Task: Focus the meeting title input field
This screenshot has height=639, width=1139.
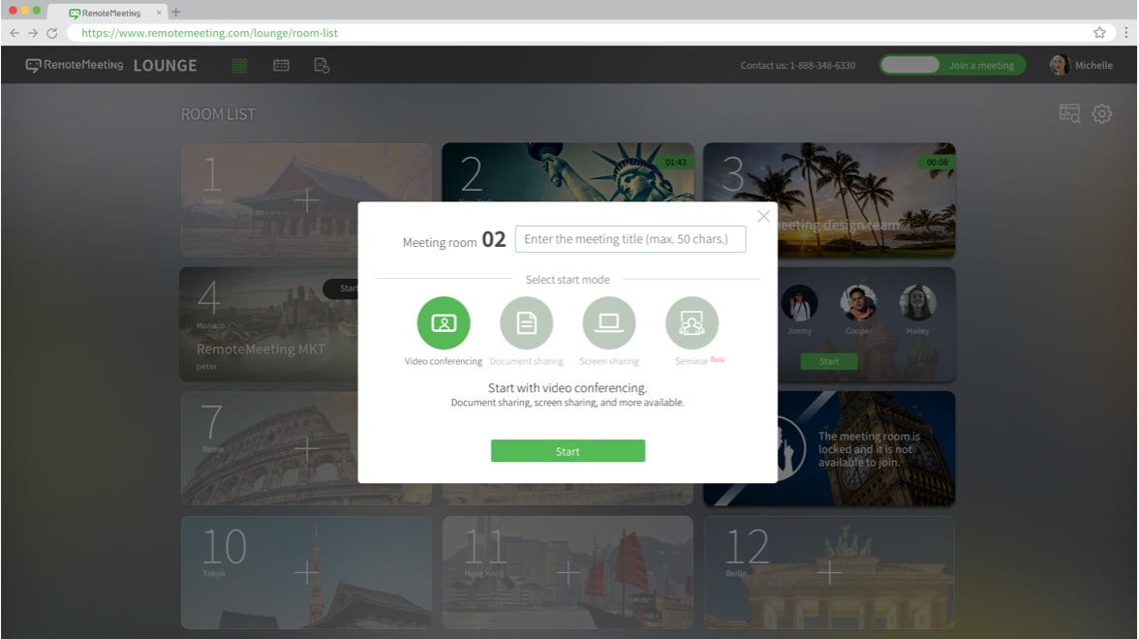Action: click(631, 239)
